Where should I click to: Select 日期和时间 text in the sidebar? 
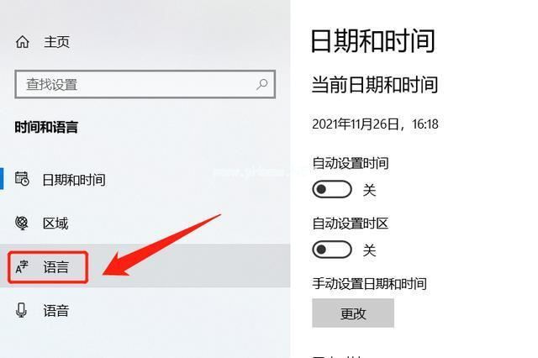coord(74,180)
